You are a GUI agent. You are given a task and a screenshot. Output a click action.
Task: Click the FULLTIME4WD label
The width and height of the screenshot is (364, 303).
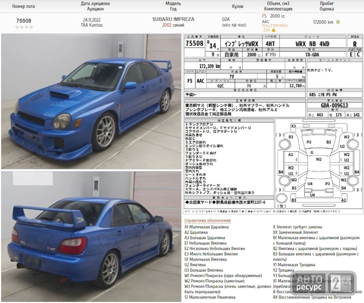(x=274, y=26)
